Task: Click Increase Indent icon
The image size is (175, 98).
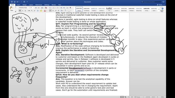Action: click(64, 8)
